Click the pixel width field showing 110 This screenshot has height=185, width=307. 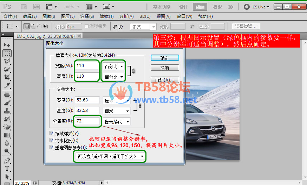point(87,66)
